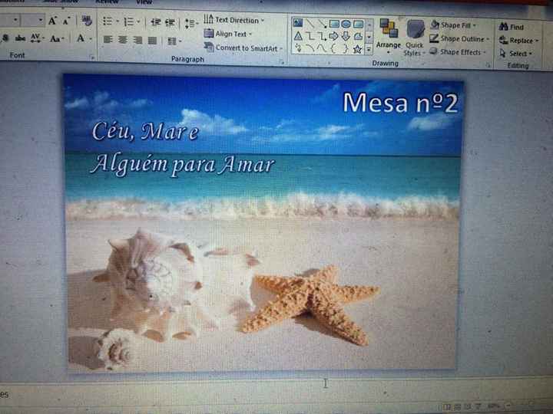
Task: Apply font color with the A icon
Action: point(81,38)
